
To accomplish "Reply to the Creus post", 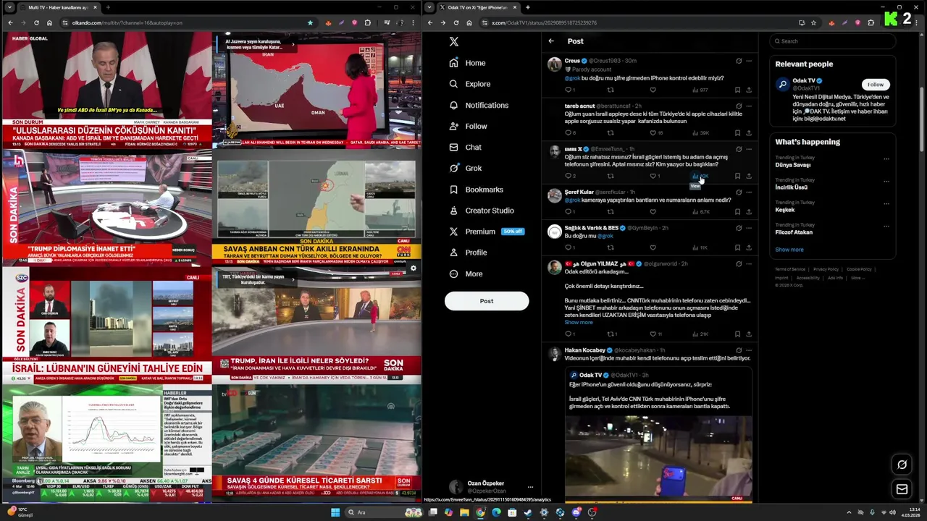I will pos(569,90).
